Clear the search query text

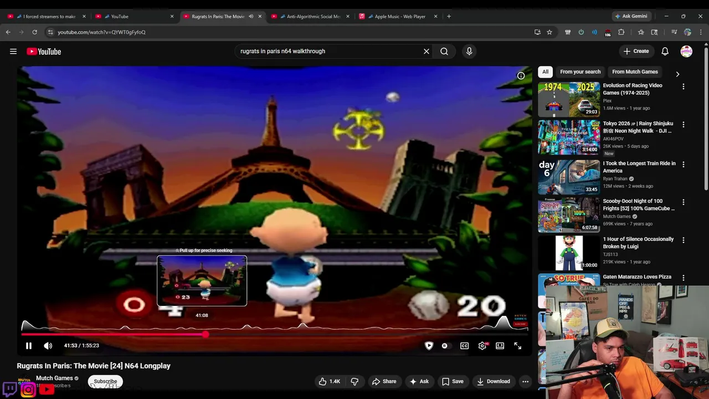click(x=427, y=51)
